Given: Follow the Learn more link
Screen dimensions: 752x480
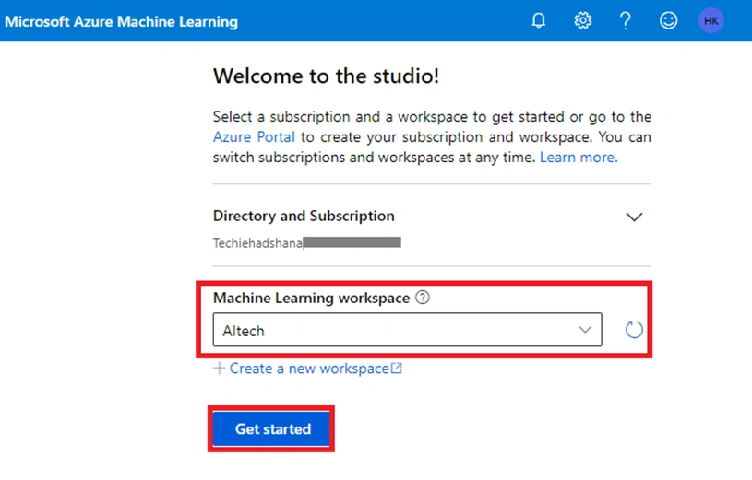Looking at the screenshot, I should tap(579, 158).
